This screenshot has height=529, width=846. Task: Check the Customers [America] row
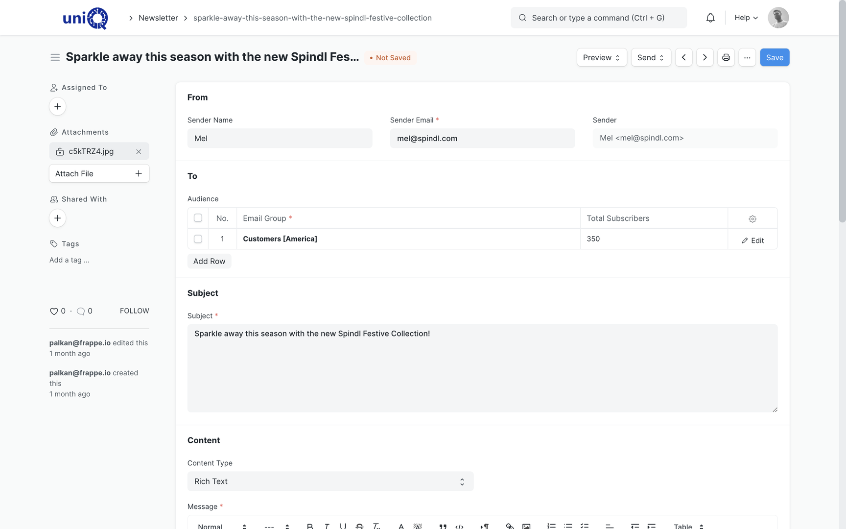(x=198, y=239)
